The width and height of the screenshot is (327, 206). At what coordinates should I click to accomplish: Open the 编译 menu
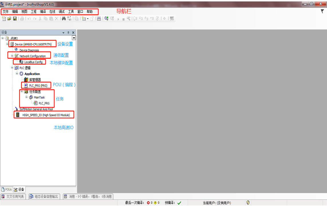point(43,12)
